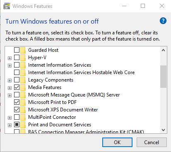Enable the Guarded Host checkbox
Viewport: 171px width, 152px height.
tap(17, 50)
